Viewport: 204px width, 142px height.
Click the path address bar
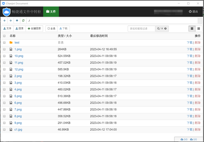pyautogui.click(x=112, y=21)
